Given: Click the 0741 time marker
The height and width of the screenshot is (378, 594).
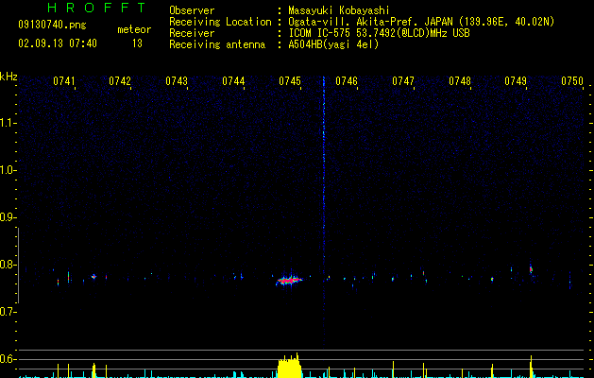Looking at the screenshot, I should pos(63,81).
